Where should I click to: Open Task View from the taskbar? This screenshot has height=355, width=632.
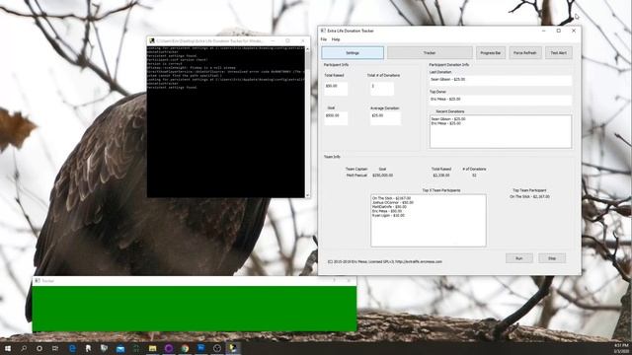click(55, 348)
